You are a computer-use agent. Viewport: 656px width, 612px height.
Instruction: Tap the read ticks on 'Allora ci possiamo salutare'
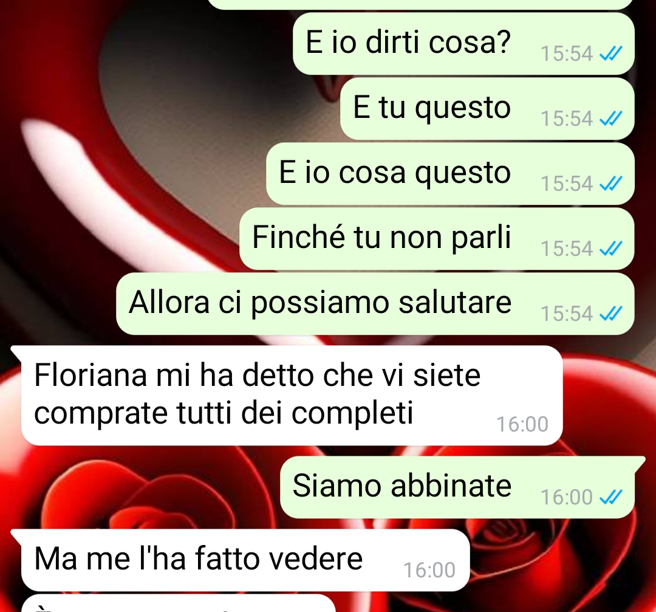tap(611, 314)
